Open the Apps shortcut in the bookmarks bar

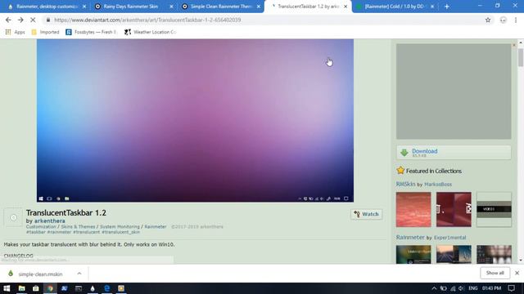pyautogui.click(x=16, y=32)
